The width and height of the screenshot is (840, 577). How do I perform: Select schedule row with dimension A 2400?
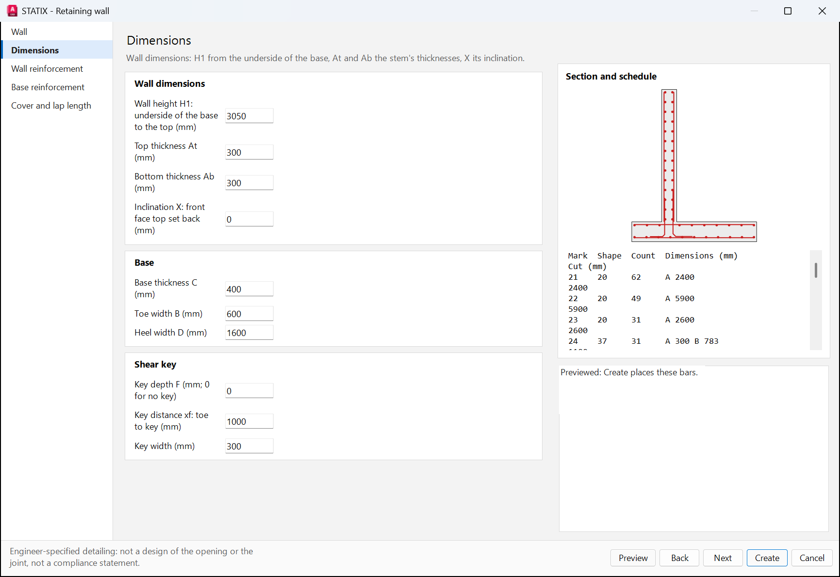pos(631,283)
